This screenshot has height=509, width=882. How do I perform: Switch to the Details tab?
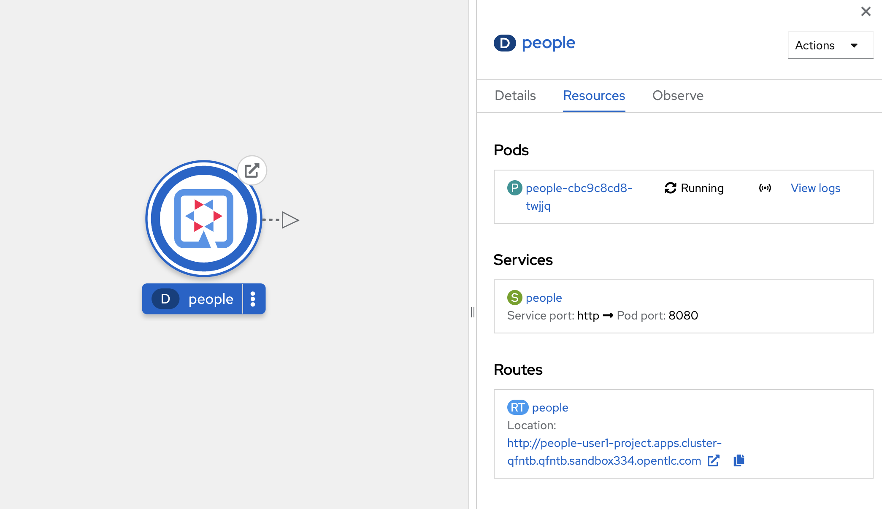coord(515,96)
